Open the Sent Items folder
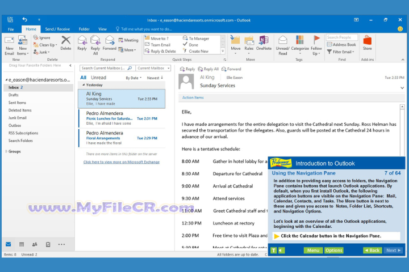This screenshot has height=272, width=409. click(17, 103)
